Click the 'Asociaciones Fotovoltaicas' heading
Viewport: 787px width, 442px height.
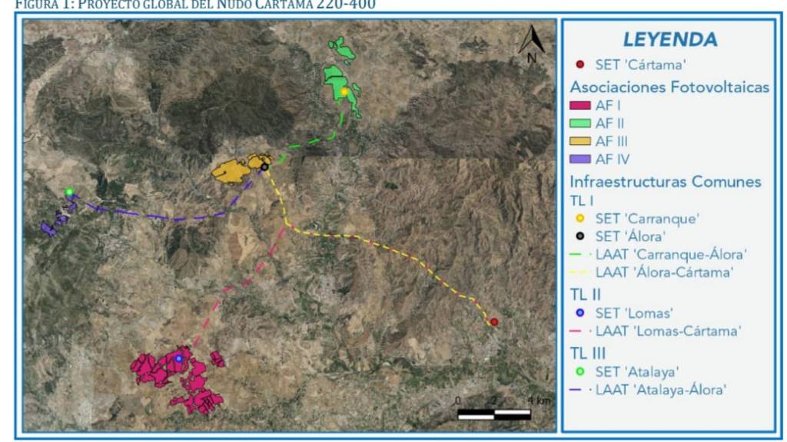point(669,87)
